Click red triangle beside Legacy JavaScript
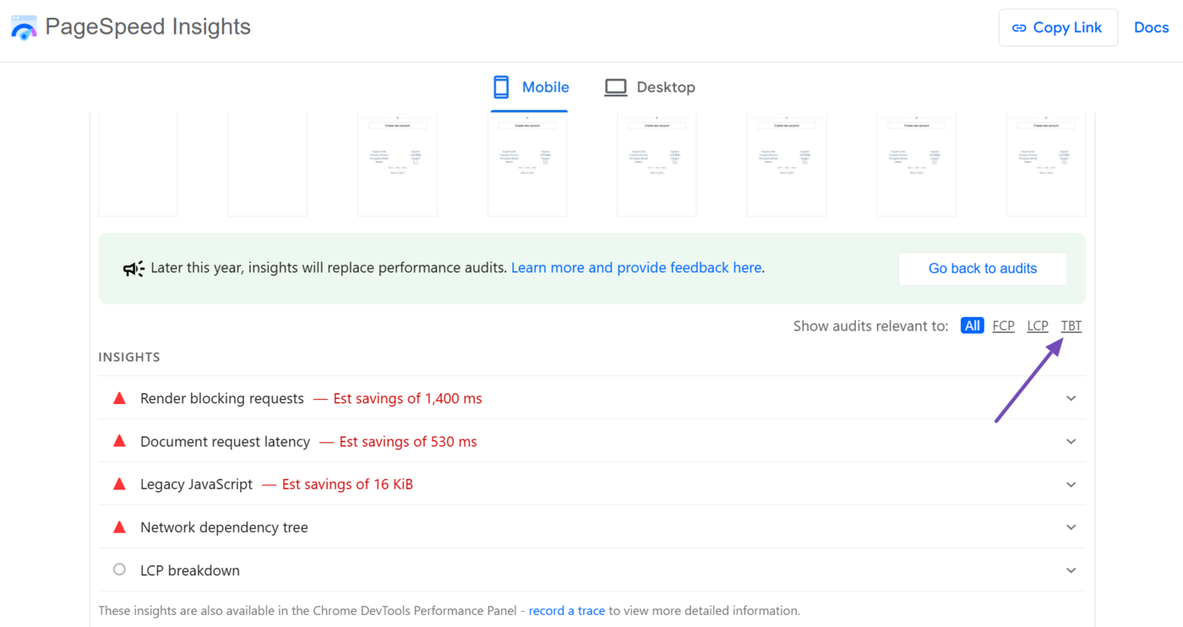This screenshot has width=1183, height=627. point(119,484)
